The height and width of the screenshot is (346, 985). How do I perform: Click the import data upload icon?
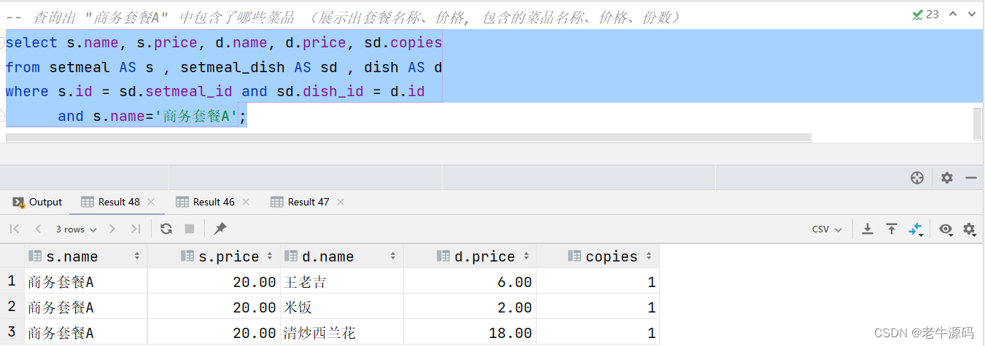(x=891, y=229)
